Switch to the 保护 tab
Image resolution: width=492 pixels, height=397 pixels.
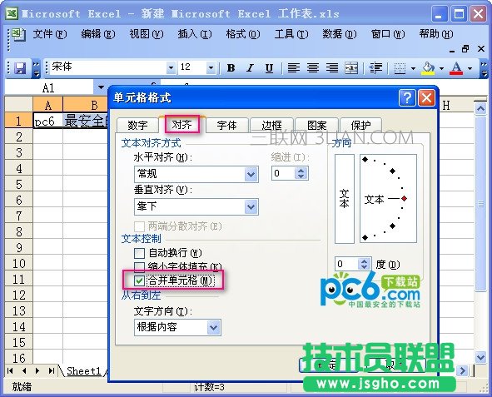[x=361, y=126]
